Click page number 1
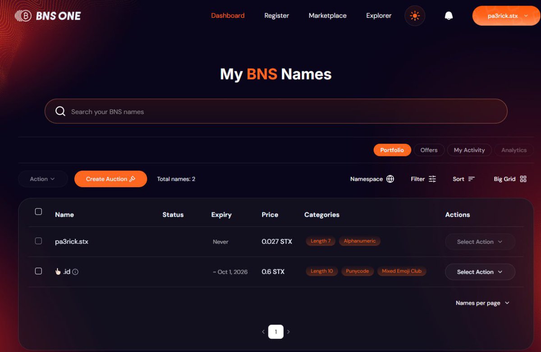 tap(276, 332)
